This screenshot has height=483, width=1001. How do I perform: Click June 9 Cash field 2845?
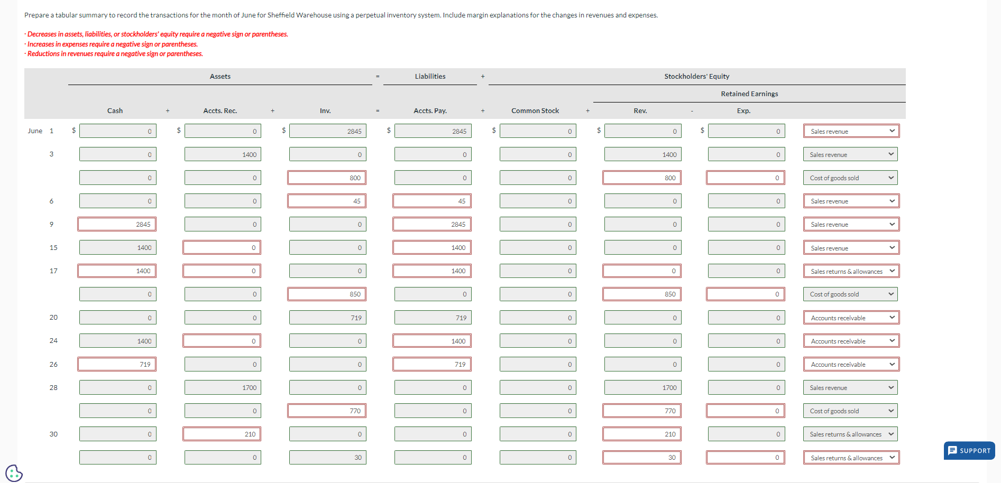pyautogui.click(x=117, y=224)
